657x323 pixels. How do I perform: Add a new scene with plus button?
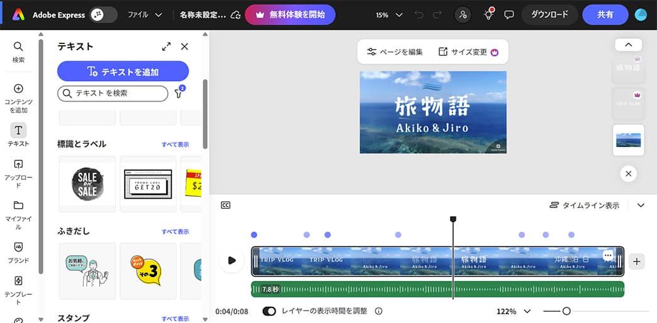[637, 261]
